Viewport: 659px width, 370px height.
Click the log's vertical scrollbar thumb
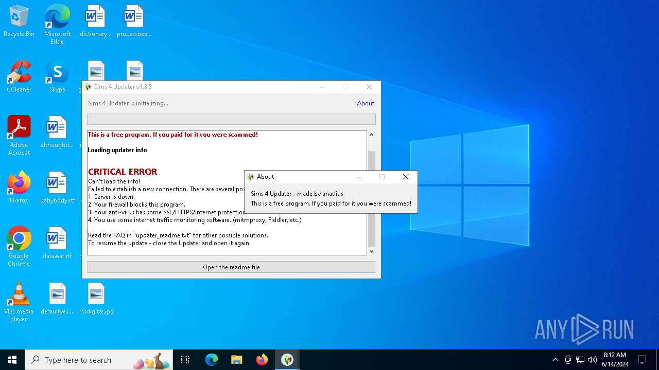coord(371,198)
